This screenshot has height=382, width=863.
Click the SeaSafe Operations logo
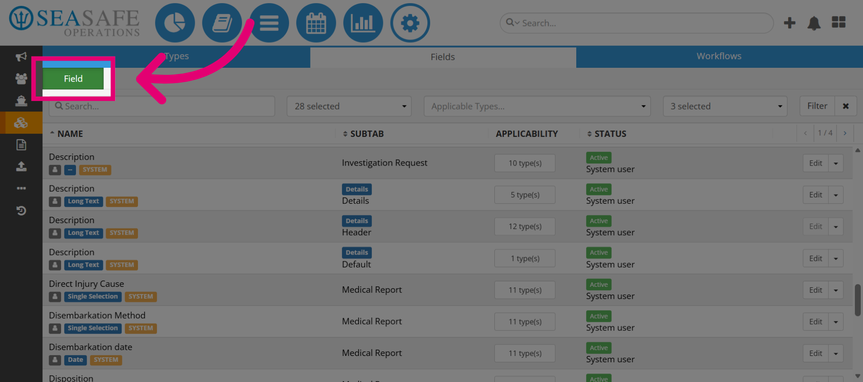coord(75,22)
